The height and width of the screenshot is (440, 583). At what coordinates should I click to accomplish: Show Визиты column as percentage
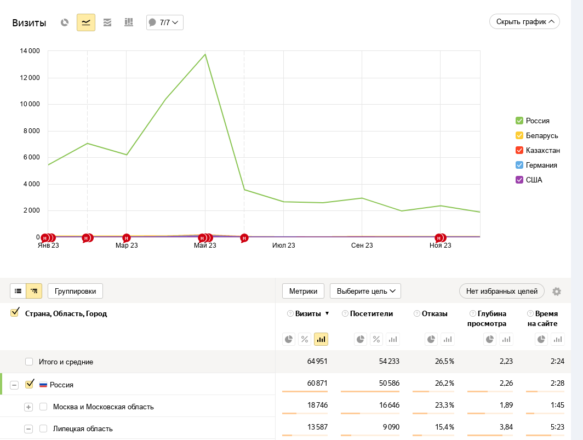point(305,339)
